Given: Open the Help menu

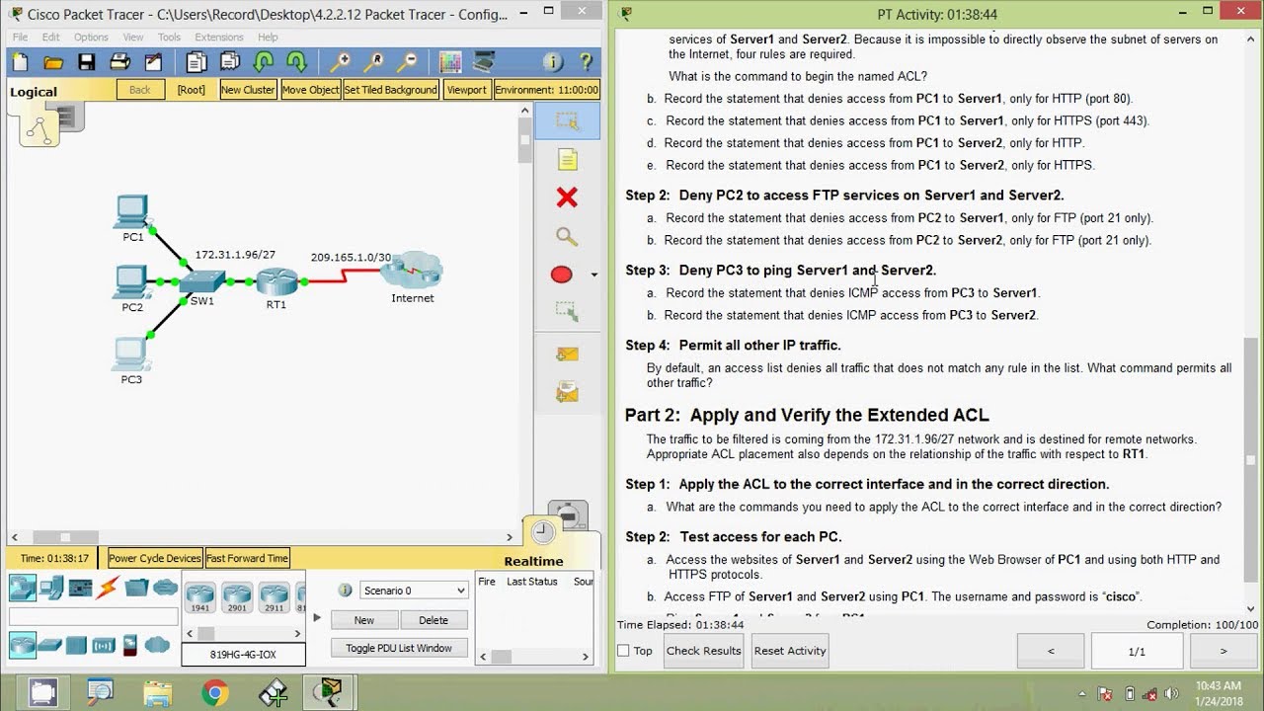Looking at the screenshot, I should point(268,38).
